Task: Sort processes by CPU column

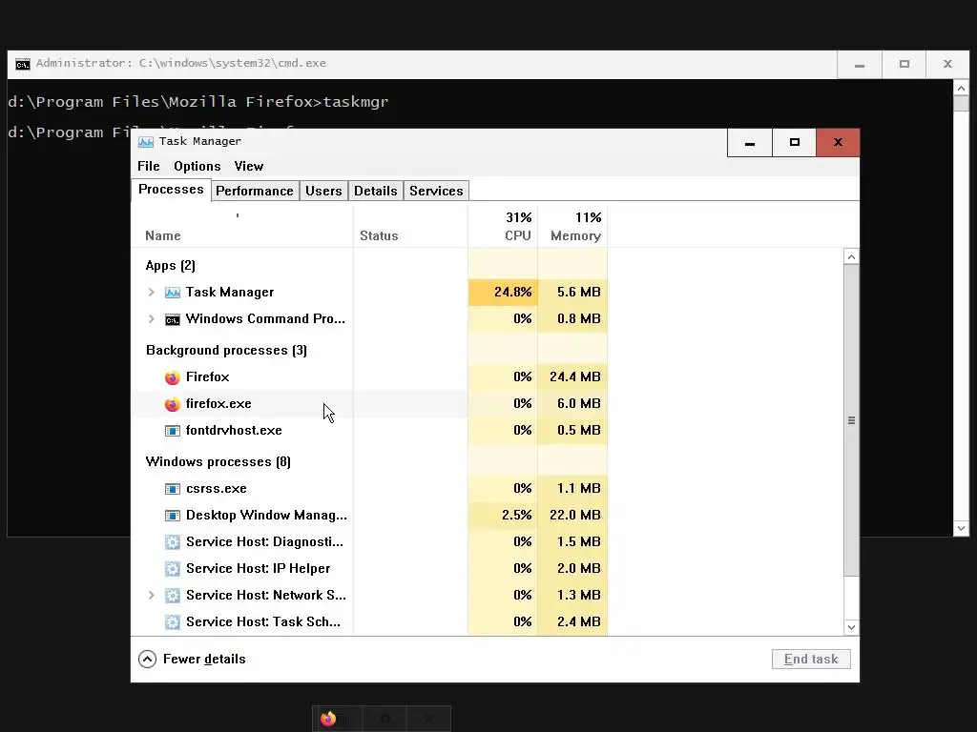Action: 503,227
